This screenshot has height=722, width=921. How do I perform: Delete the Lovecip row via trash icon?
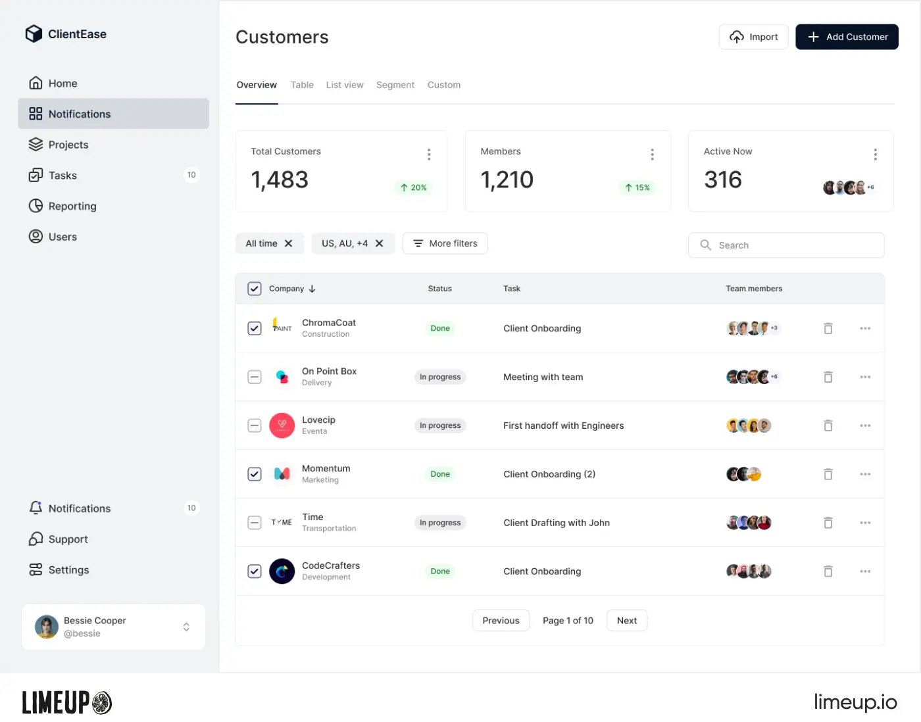coord(828,425)
